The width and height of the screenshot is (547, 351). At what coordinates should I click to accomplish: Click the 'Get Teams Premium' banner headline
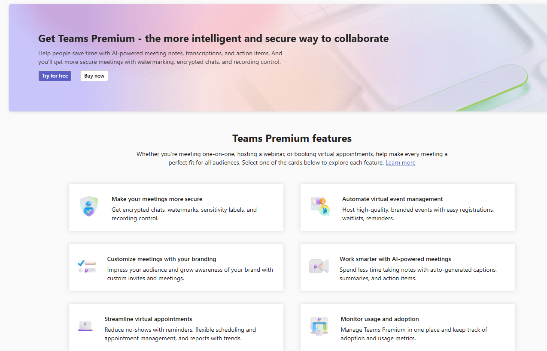click(213, 39)
